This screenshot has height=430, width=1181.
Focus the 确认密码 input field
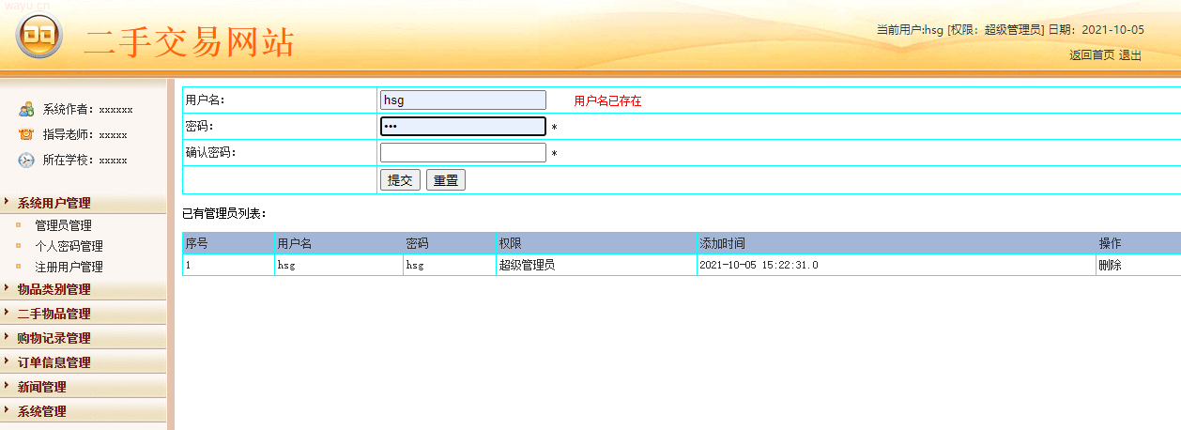coord(463,153)
